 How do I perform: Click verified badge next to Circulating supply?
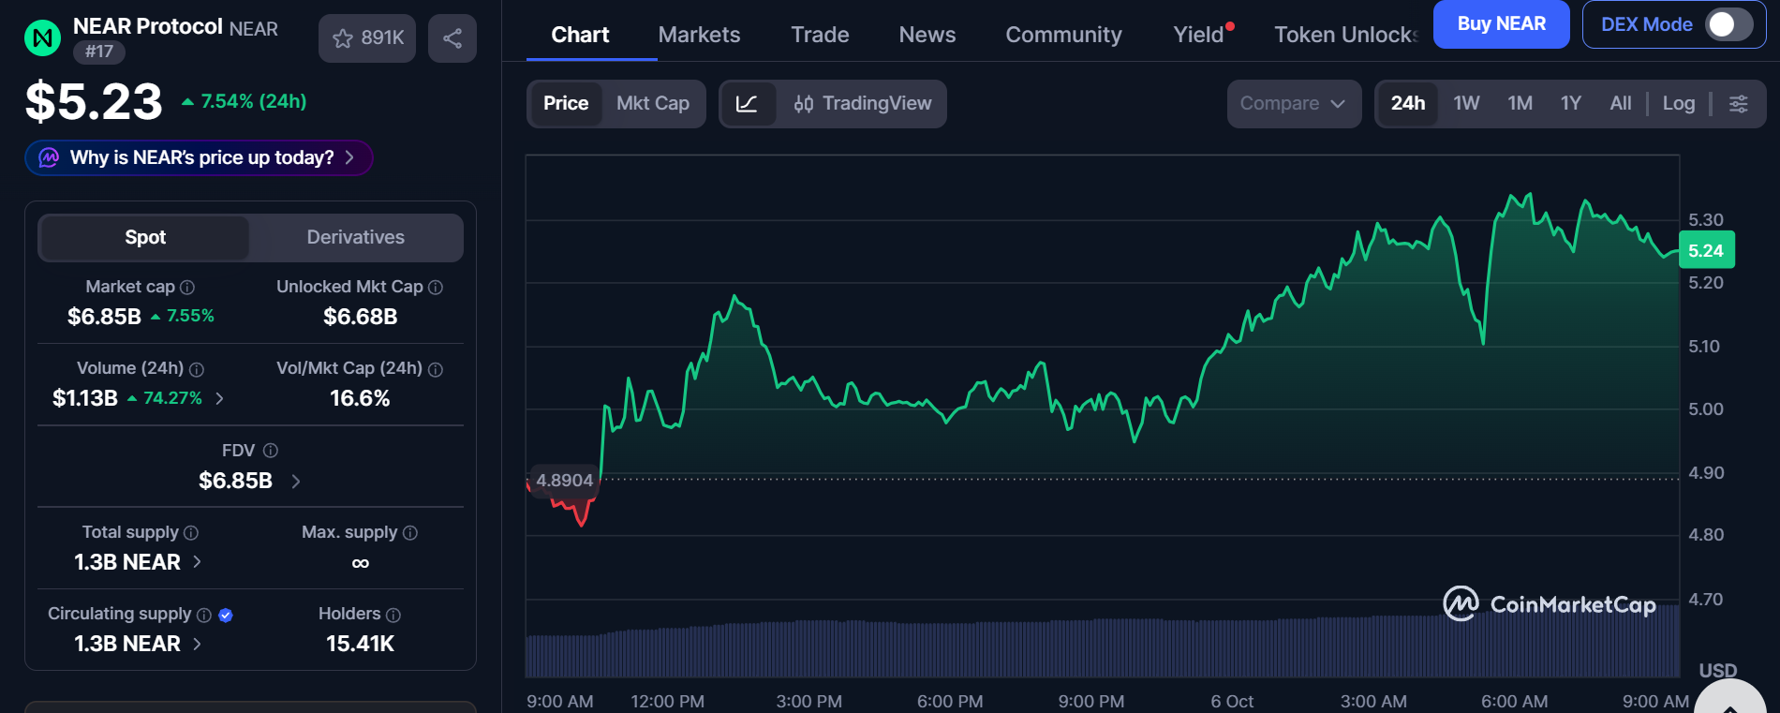click(226, 615)
